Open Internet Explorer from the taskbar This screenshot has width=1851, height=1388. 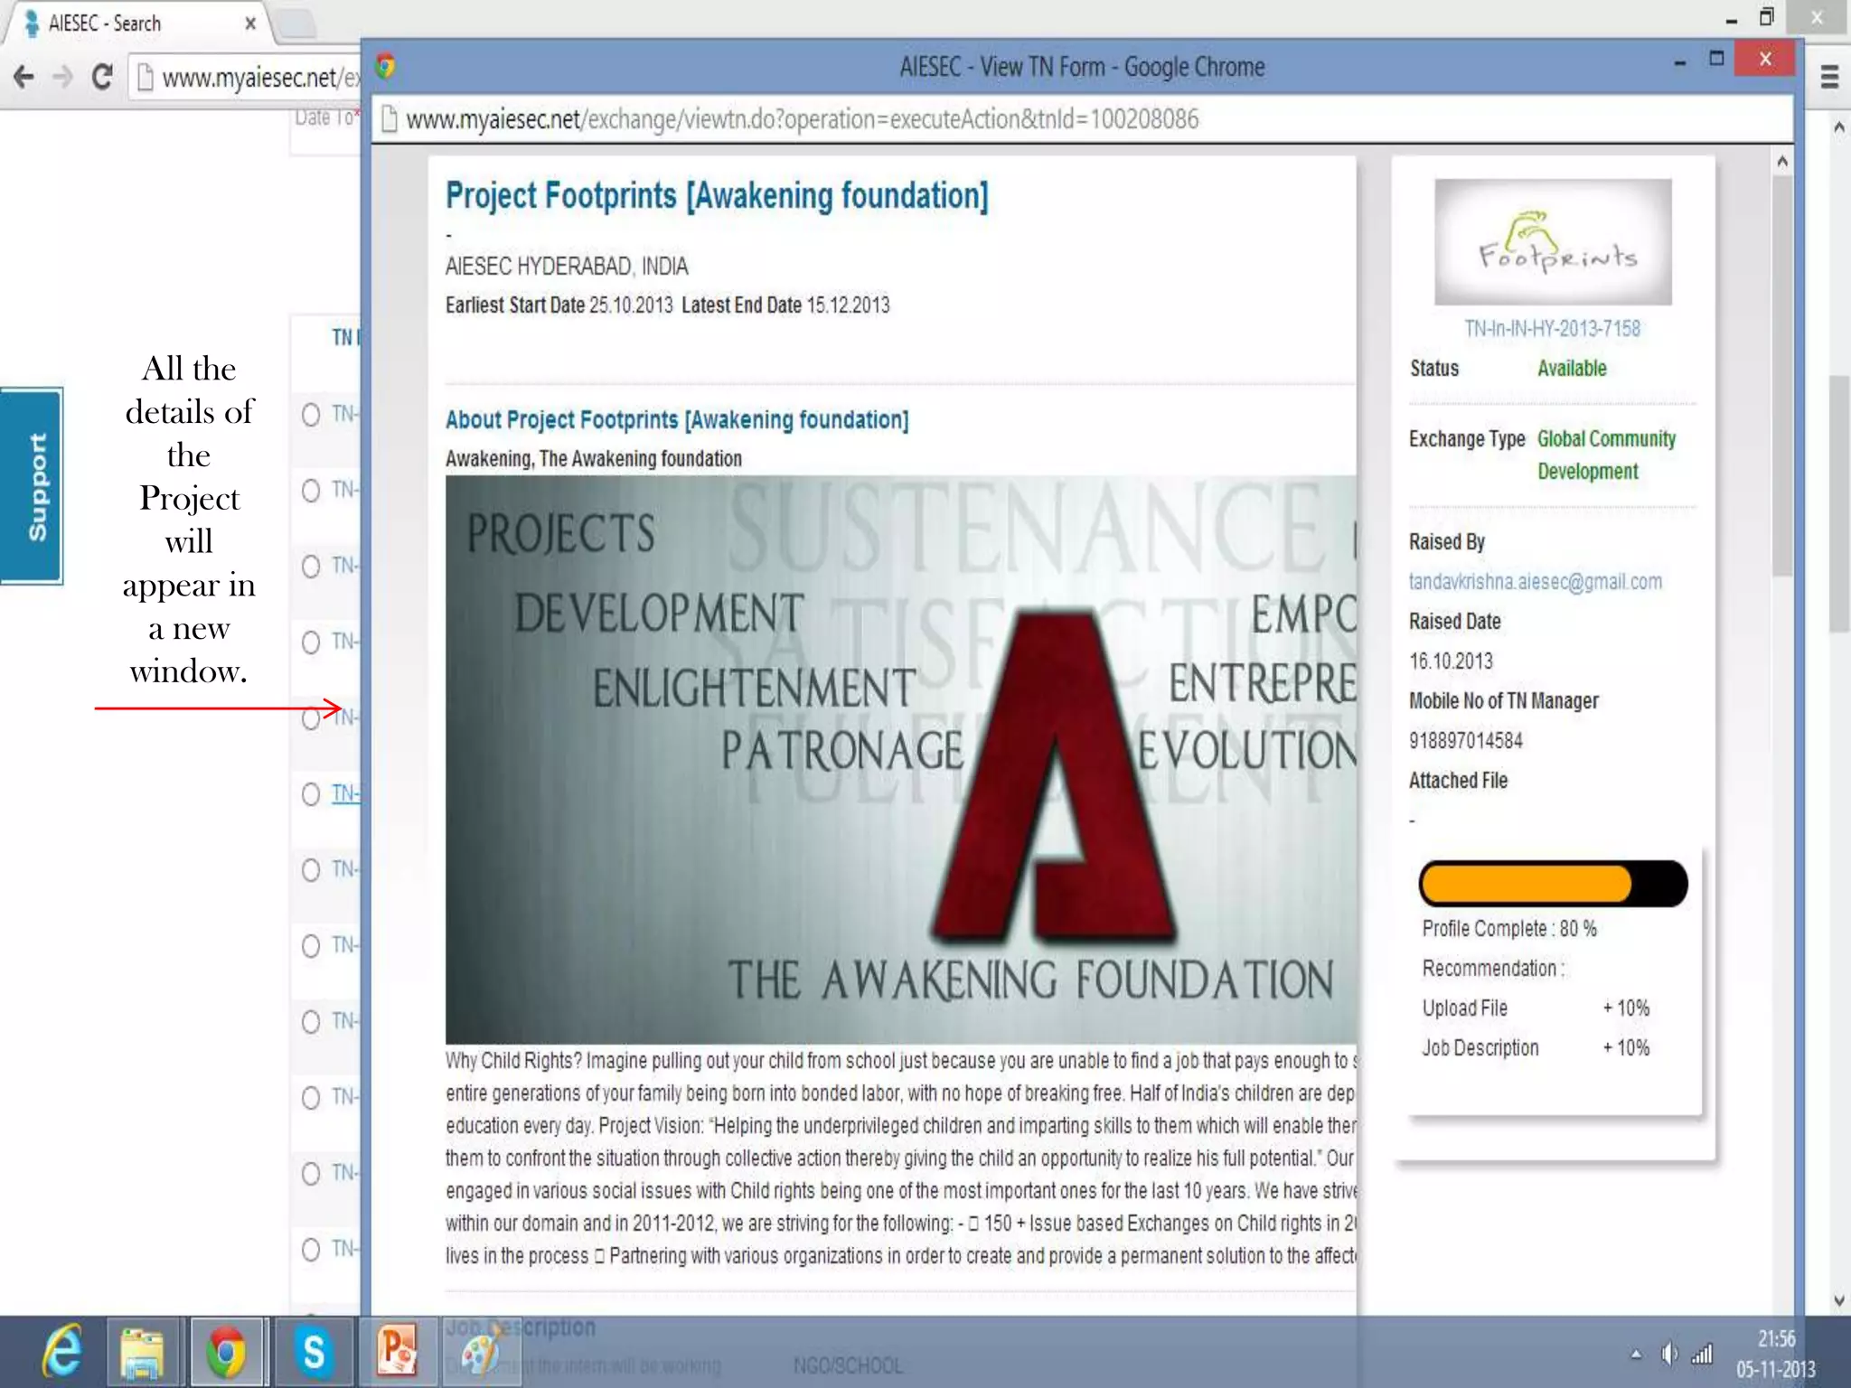pyautogui.click(x=63, y=1352)
